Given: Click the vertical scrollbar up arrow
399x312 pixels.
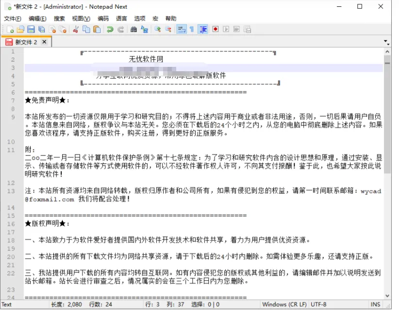Looking at the screenshot, I should [x=387, y=51].
